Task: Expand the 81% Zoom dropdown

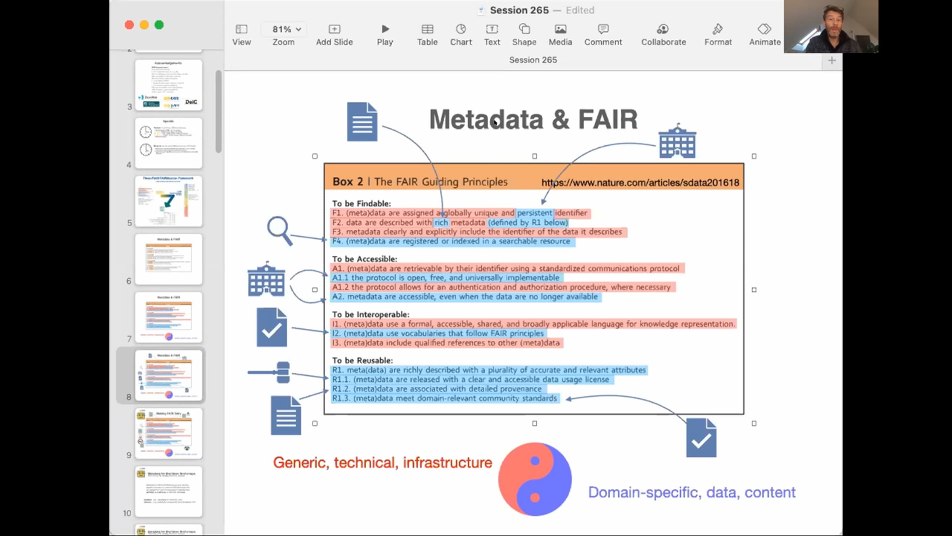Action: click(x=286, y=29)
